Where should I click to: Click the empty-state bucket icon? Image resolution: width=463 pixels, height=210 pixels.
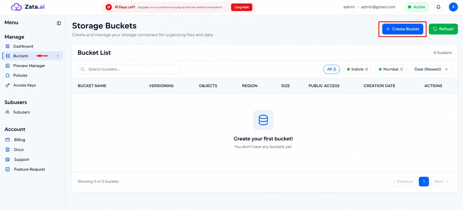[263, 120]
